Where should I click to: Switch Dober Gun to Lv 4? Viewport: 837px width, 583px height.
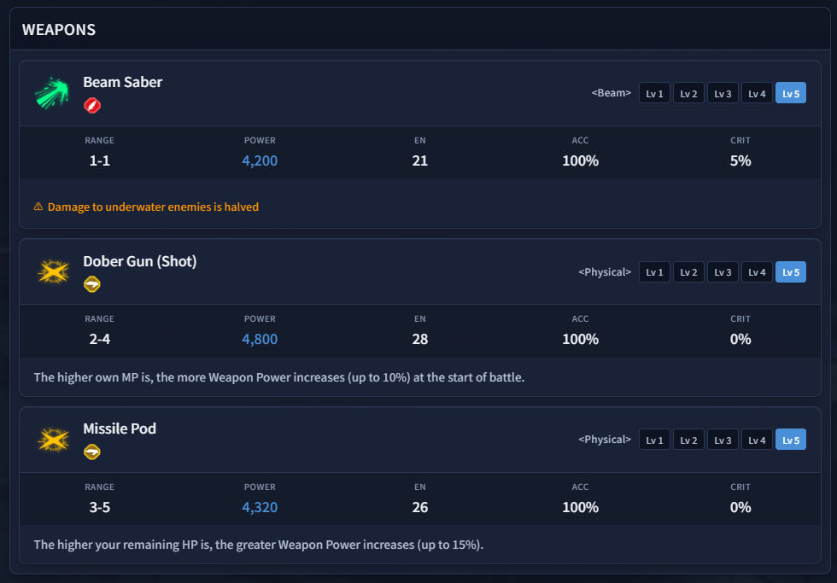(757, 272)
